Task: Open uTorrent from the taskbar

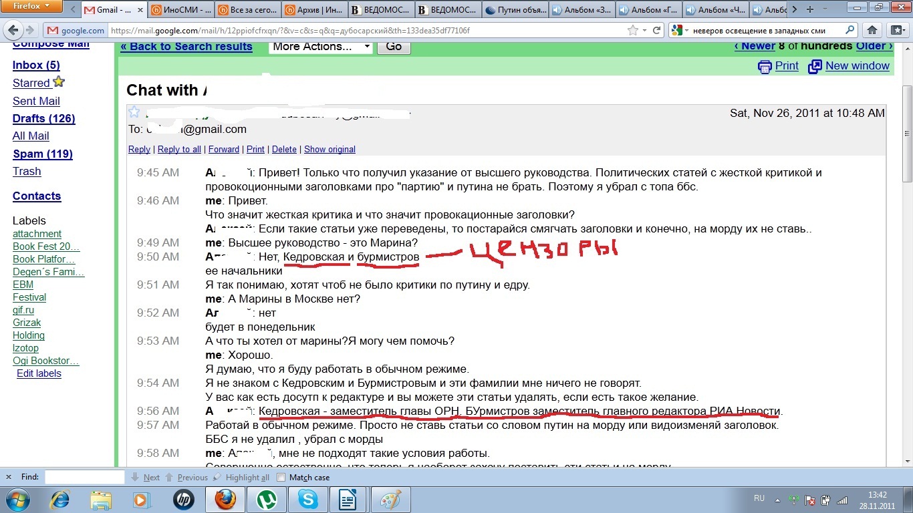Action: click(267, 500)
